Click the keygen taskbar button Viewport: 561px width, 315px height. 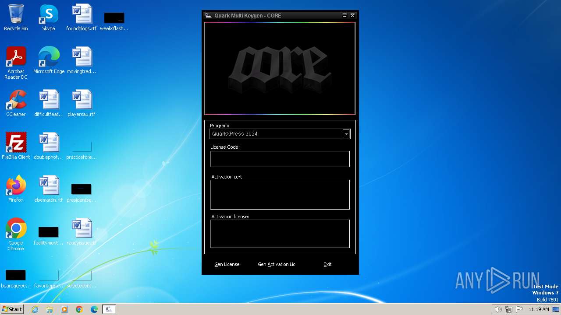point(109,309)
